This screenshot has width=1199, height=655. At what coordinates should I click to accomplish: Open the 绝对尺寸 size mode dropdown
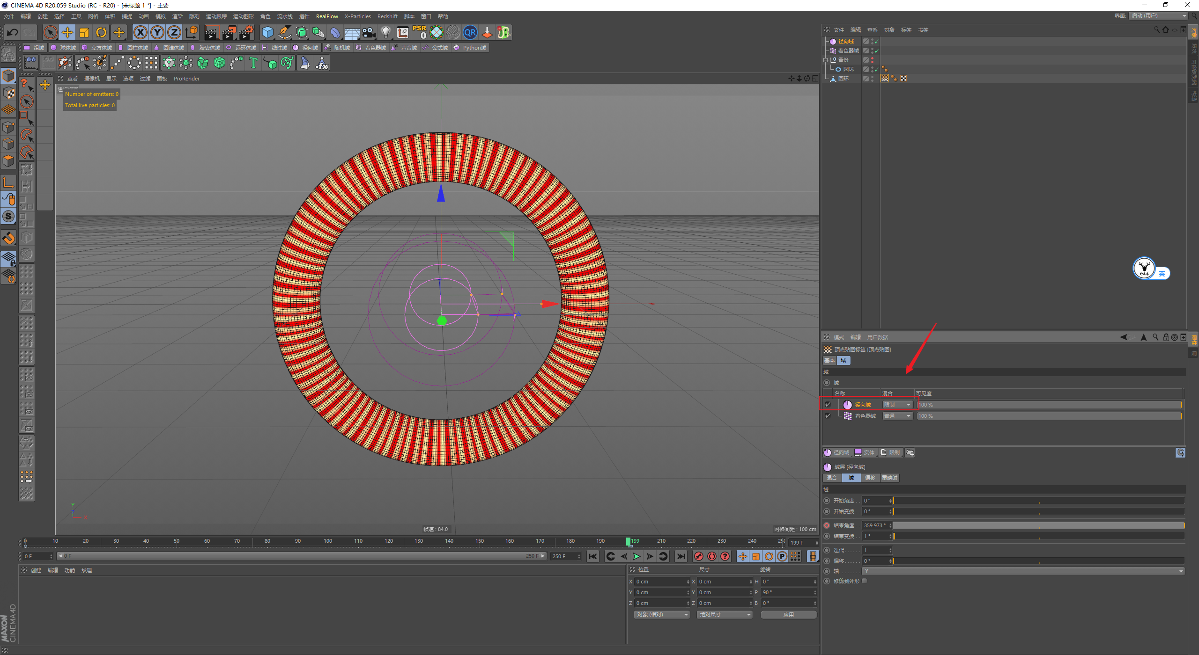click(x=724, y=615)
